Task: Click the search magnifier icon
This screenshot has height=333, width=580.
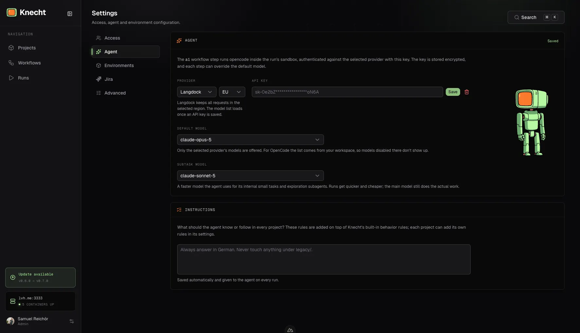Action: pyautogui.click(x=516, y=17)
